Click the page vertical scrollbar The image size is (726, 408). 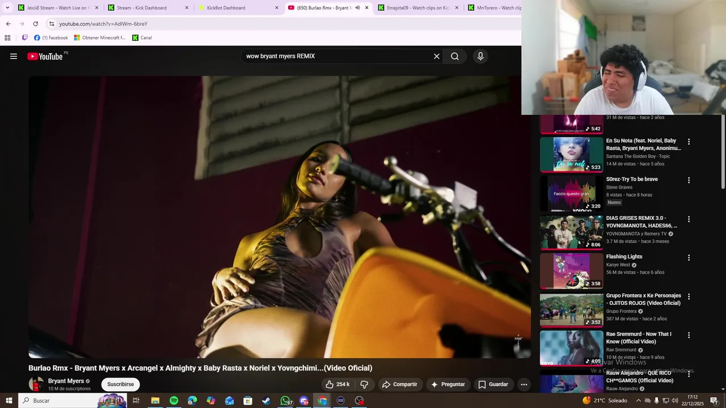[x=723, y=153]
